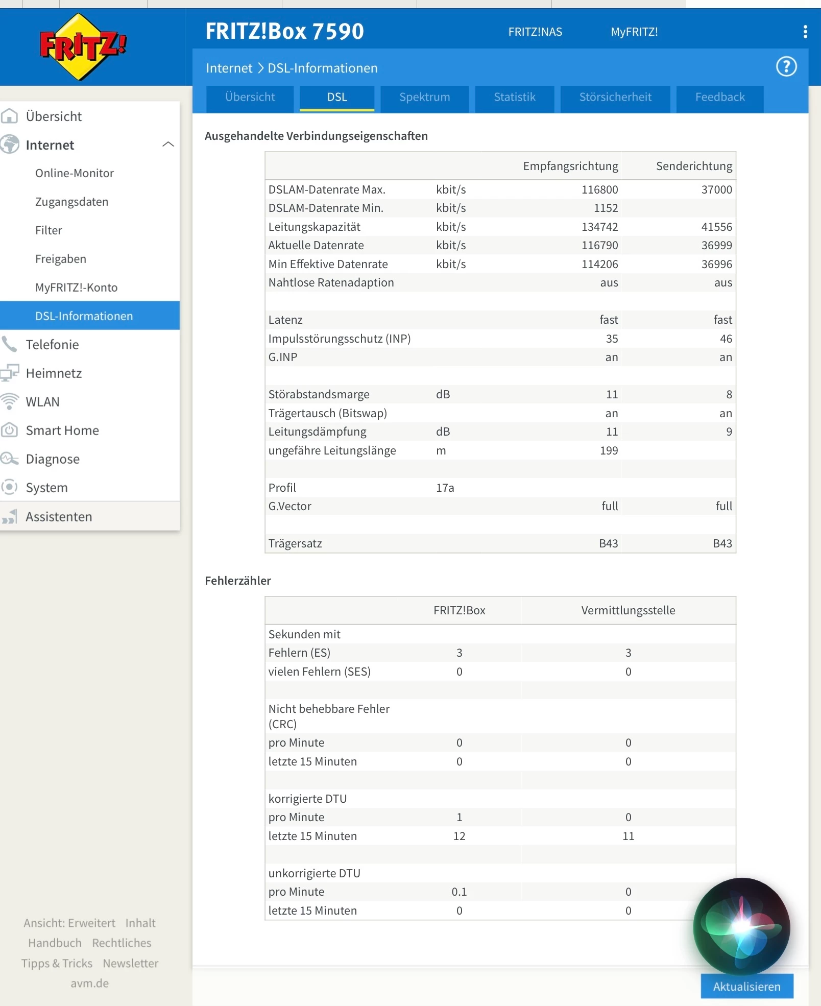The width and height of the screenshot is (821, 1006).
Task: Open the three-dot options menu
Action: [805, 32]
